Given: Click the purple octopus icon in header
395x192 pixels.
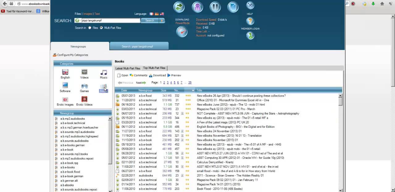Looking at the screenshot, I should coord(197,7).
